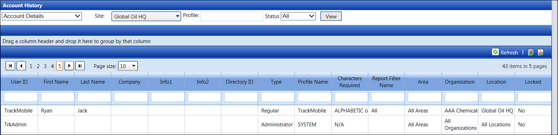Open the Account Details dropdown

pos(42,16)
